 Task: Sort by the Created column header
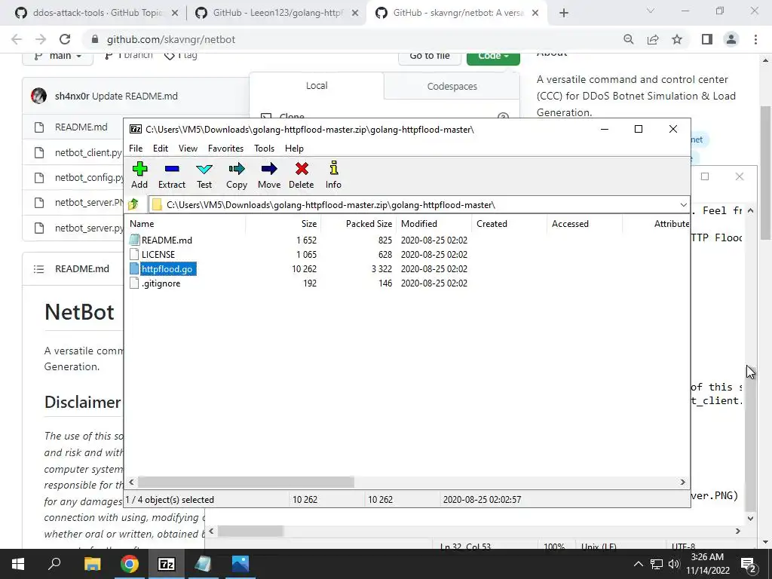(492, 223)
